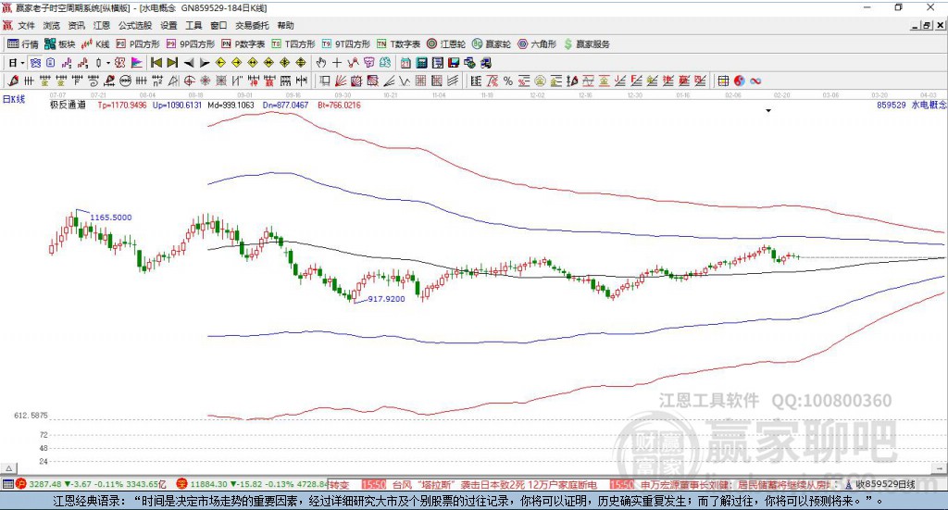The image size is (948, 510).
Task: Select the crosshair cursor tool
Action: coord(337,63)
